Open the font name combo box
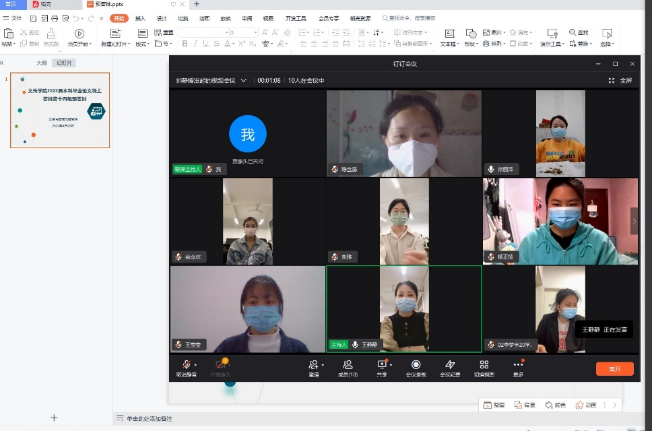 pos(203,32)
